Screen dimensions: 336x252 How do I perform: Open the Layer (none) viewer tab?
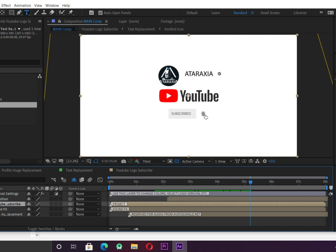pos(129,21)
